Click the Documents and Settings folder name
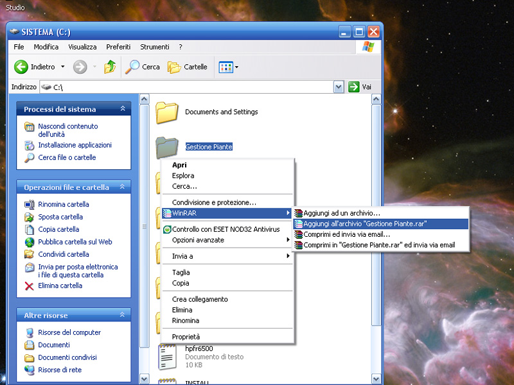 pyautogui.click(x=221, y=112)
